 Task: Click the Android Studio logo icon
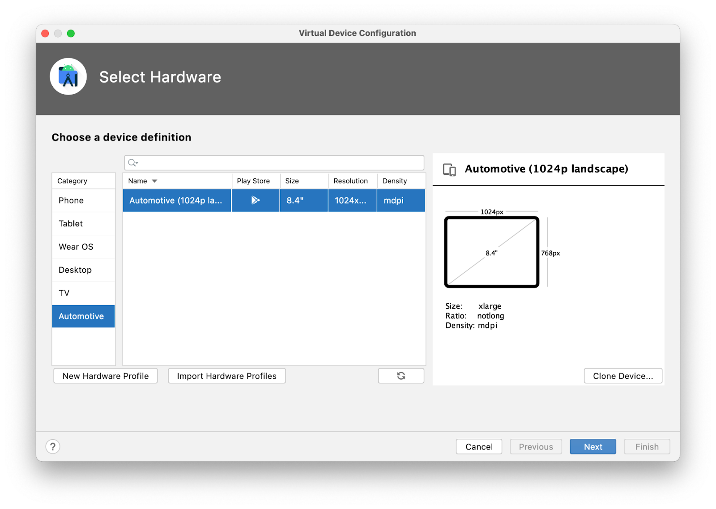[68, 76]
